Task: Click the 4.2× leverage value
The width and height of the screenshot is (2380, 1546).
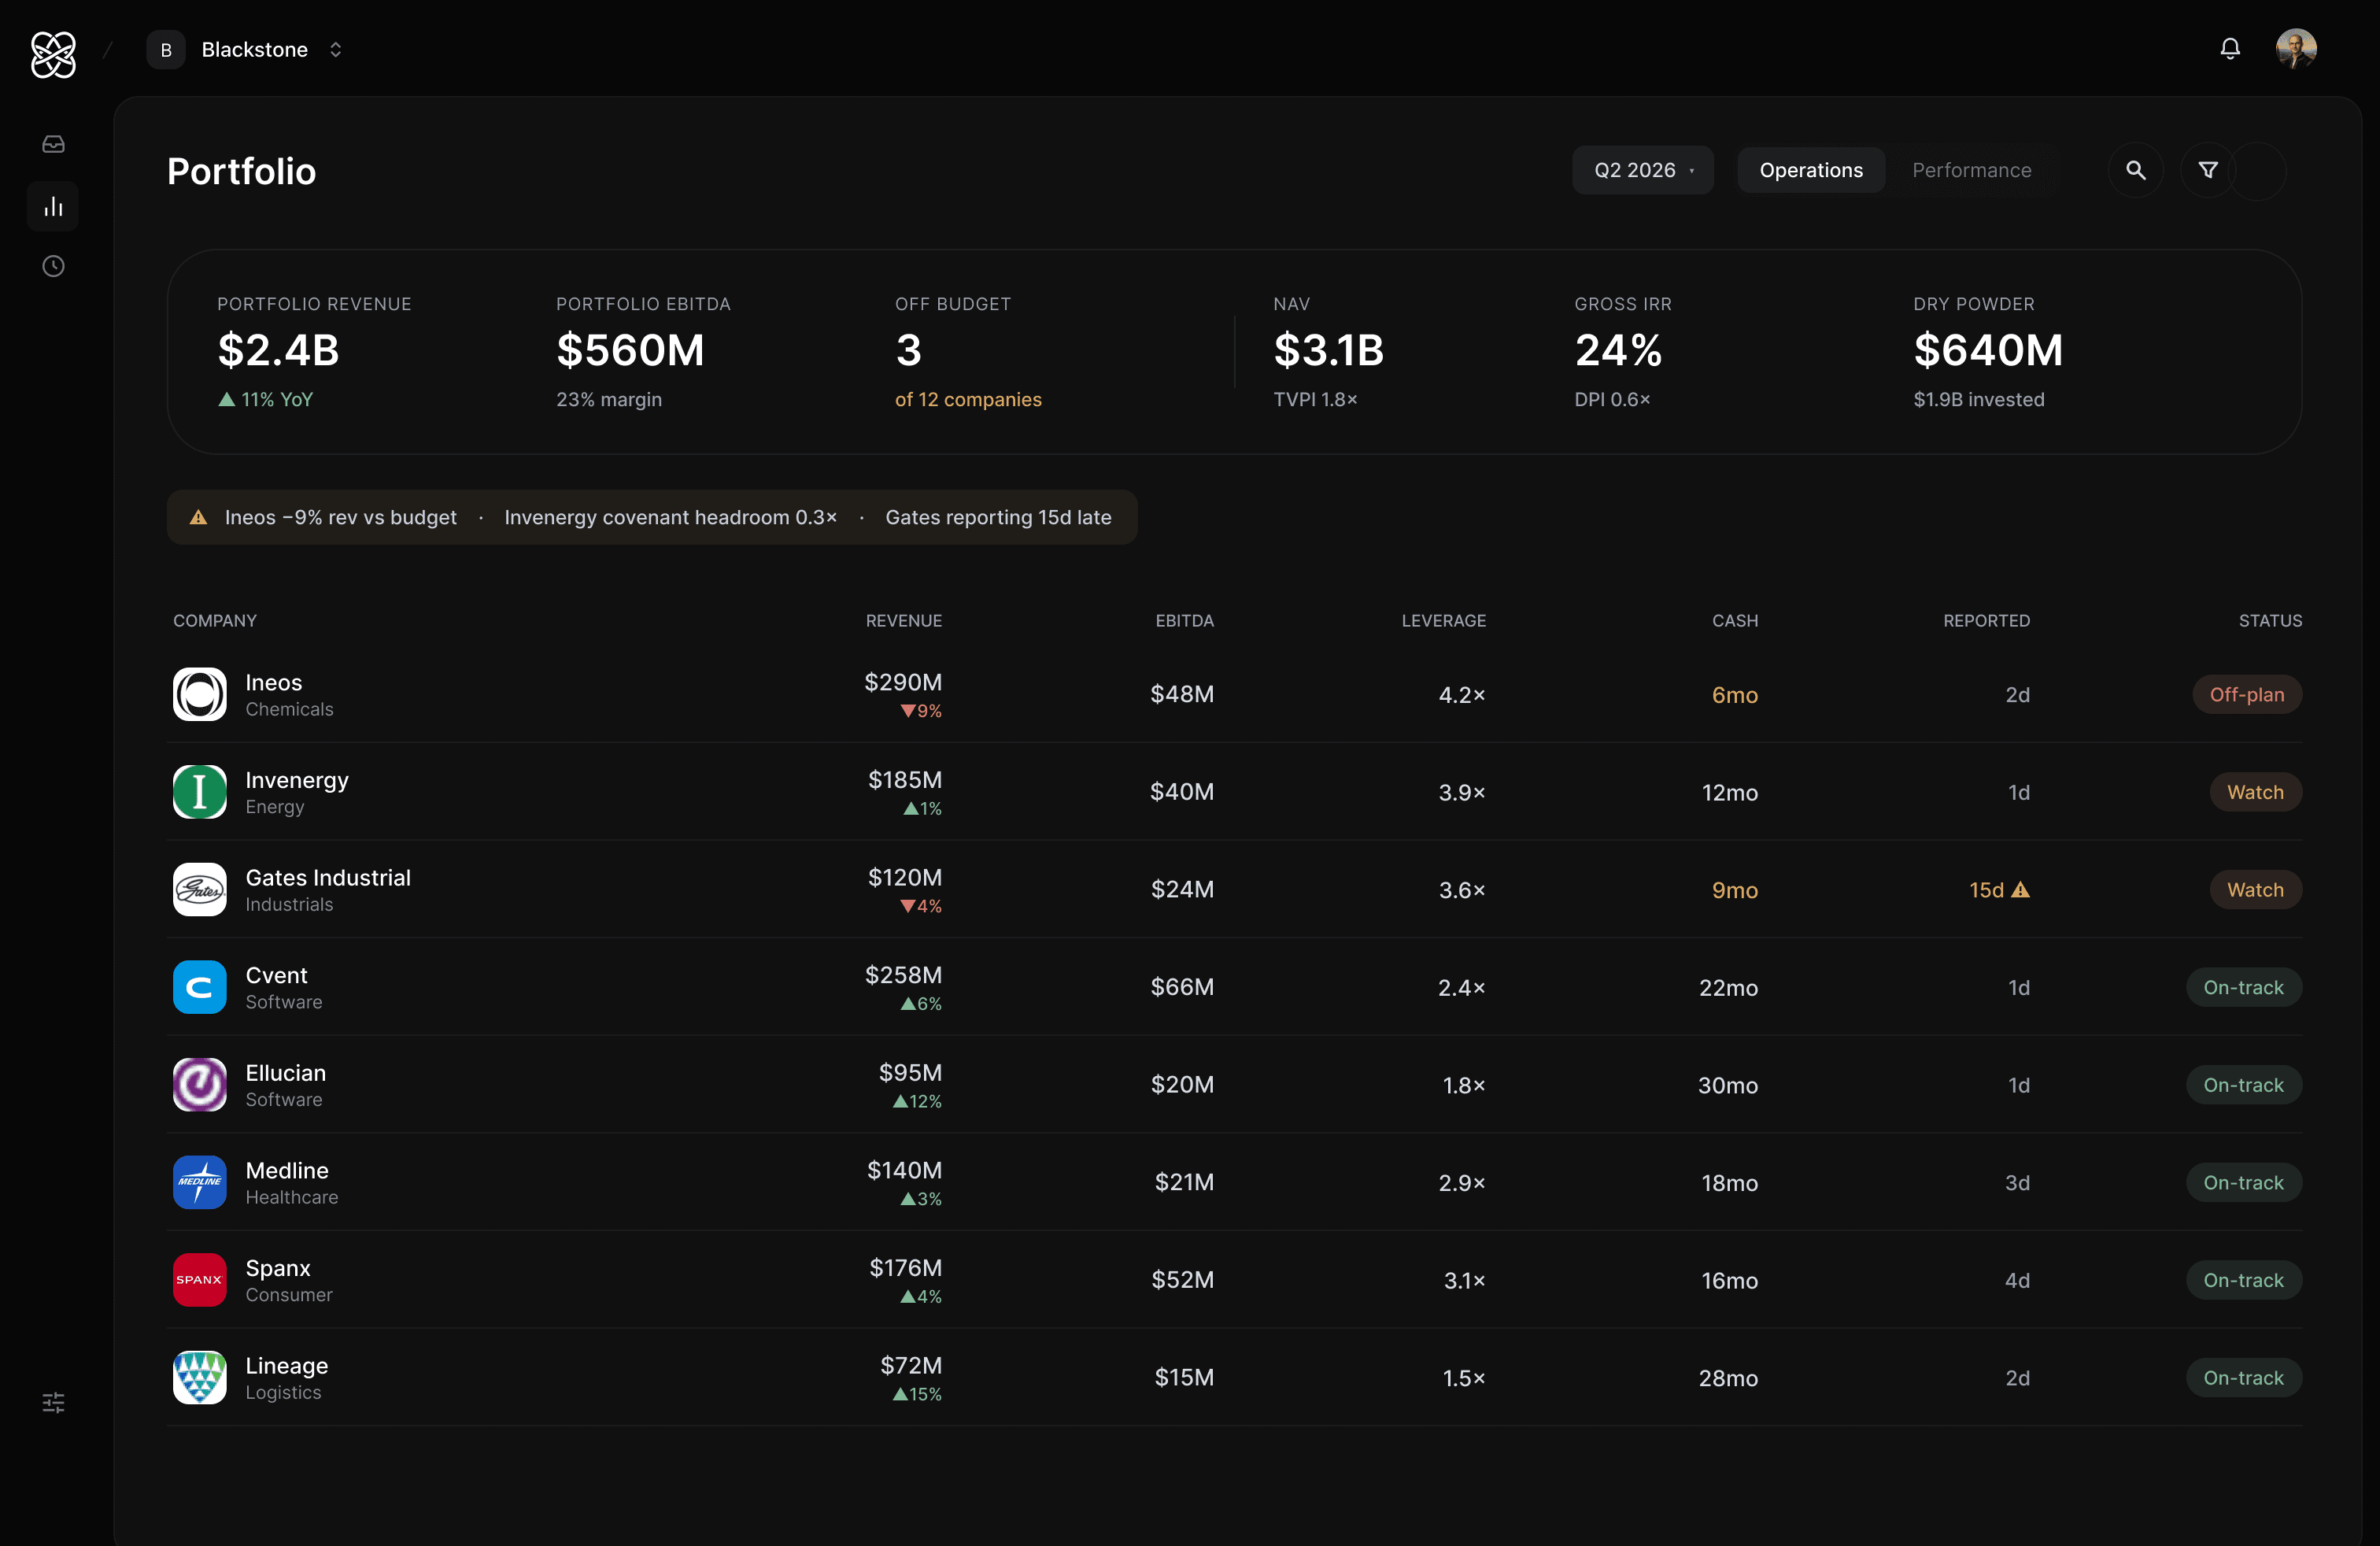Action: coord(1462,696)
